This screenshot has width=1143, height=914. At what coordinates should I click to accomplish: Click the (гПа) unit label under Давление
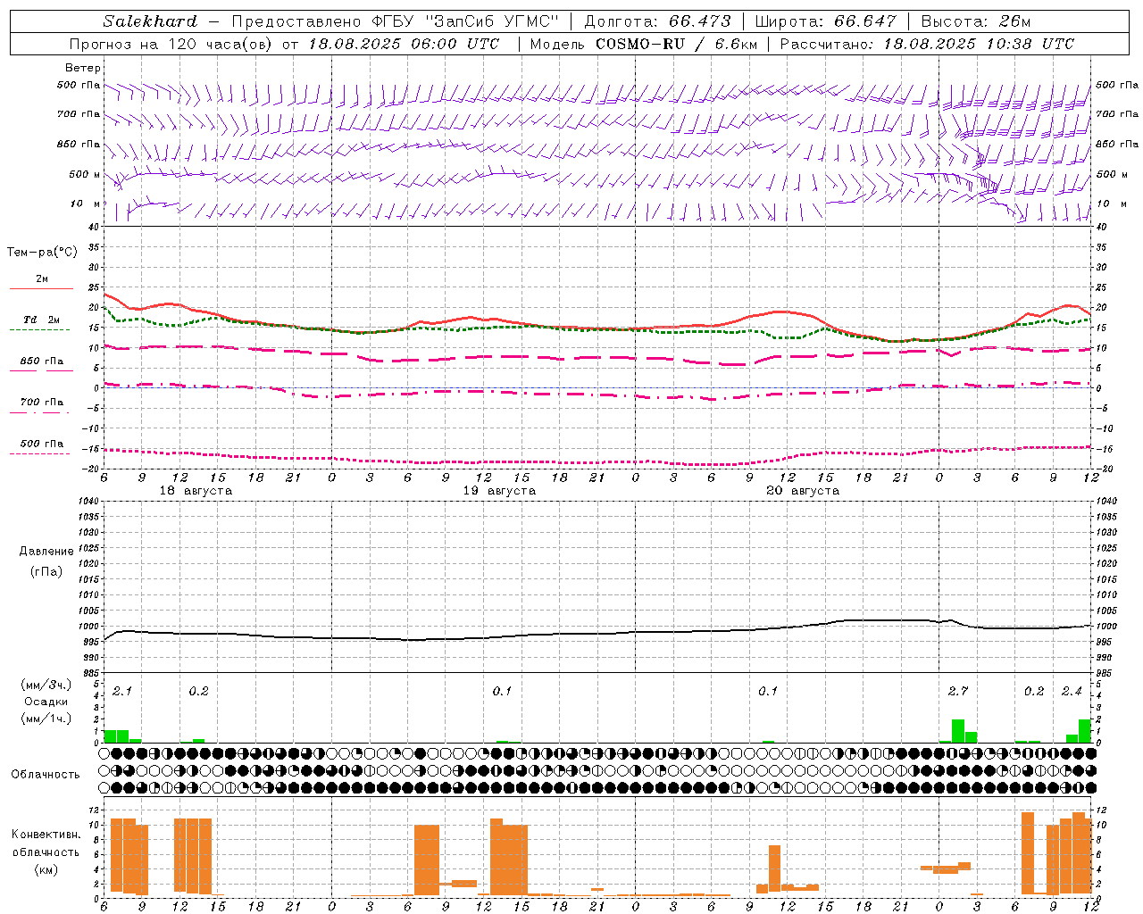click(x=46, y=571)
